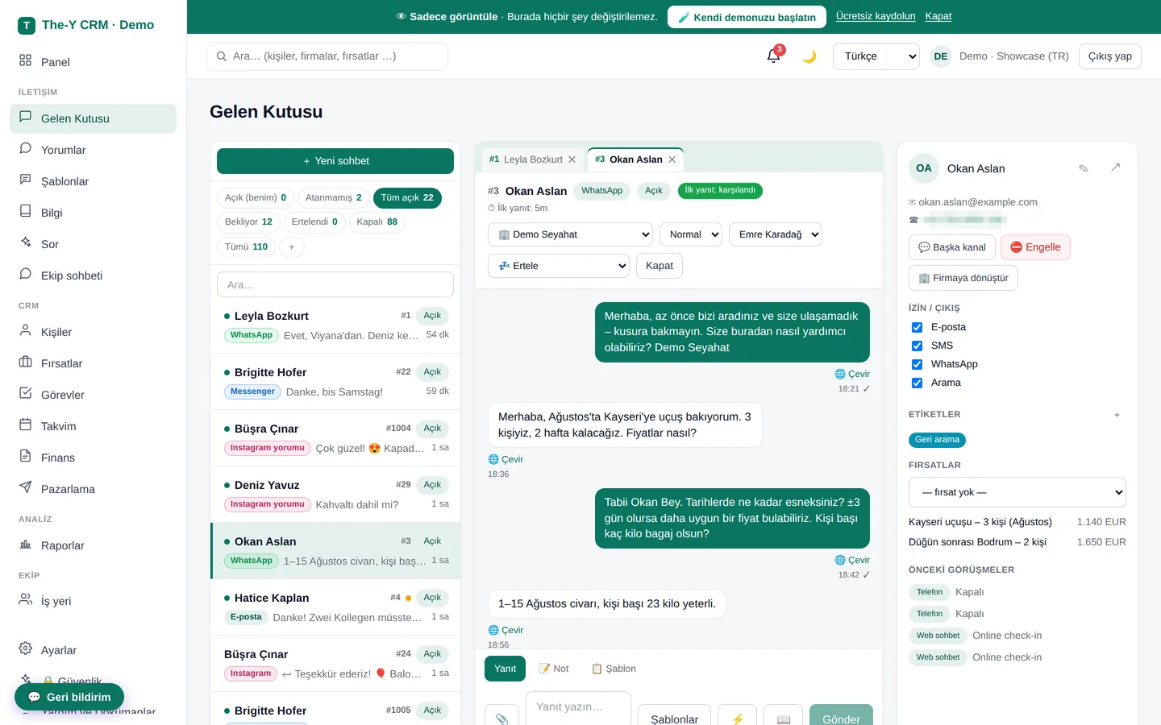Screen dimensions: 1161x725
Task: Filter by Kapalı 88 chip
Action: point(377,222)
